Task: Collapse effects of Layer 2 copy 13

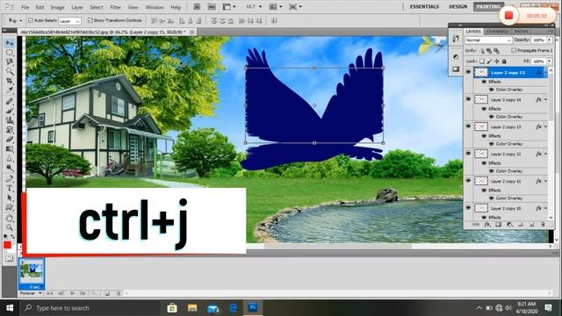Action: tap(545, 126)
